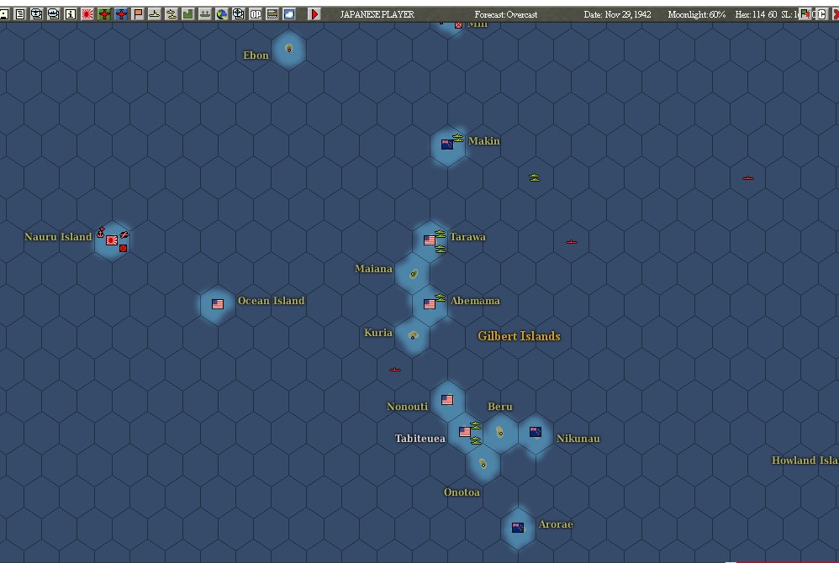
Task: Click the 'Ocean Island' map label
Action: (272, 301)
